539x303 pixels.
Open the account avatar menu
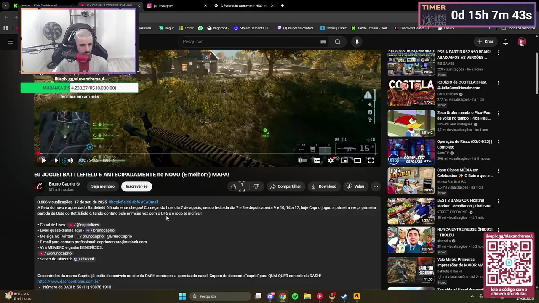pyautogui.click(x=522, y=42)
